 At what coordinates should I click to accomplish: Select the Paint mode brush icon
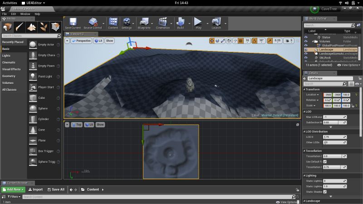20,27
